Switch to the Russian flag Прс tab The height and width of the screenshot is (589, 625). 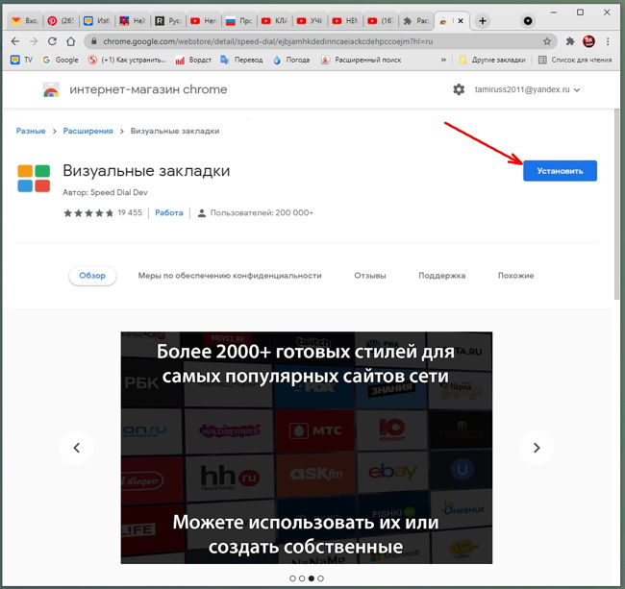click(238, 21)
